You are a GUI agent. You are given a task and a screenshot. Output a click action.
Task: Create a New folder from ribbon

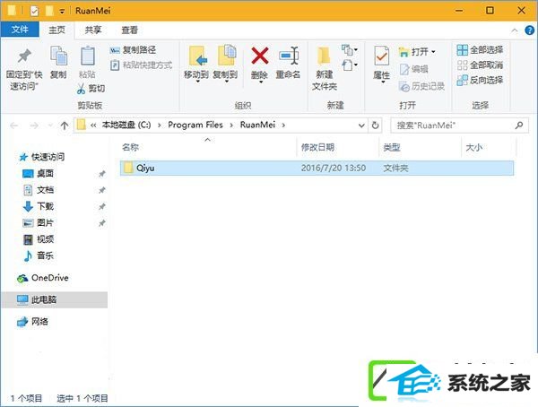point(325,69)
